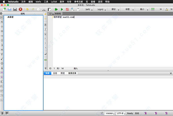
Task: Insert inline math with $$ icon
Action: [46, 60]
